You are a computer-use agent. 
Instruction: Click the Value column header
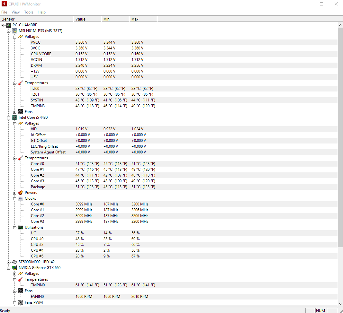pyautogui.click(x=87, y=19)
